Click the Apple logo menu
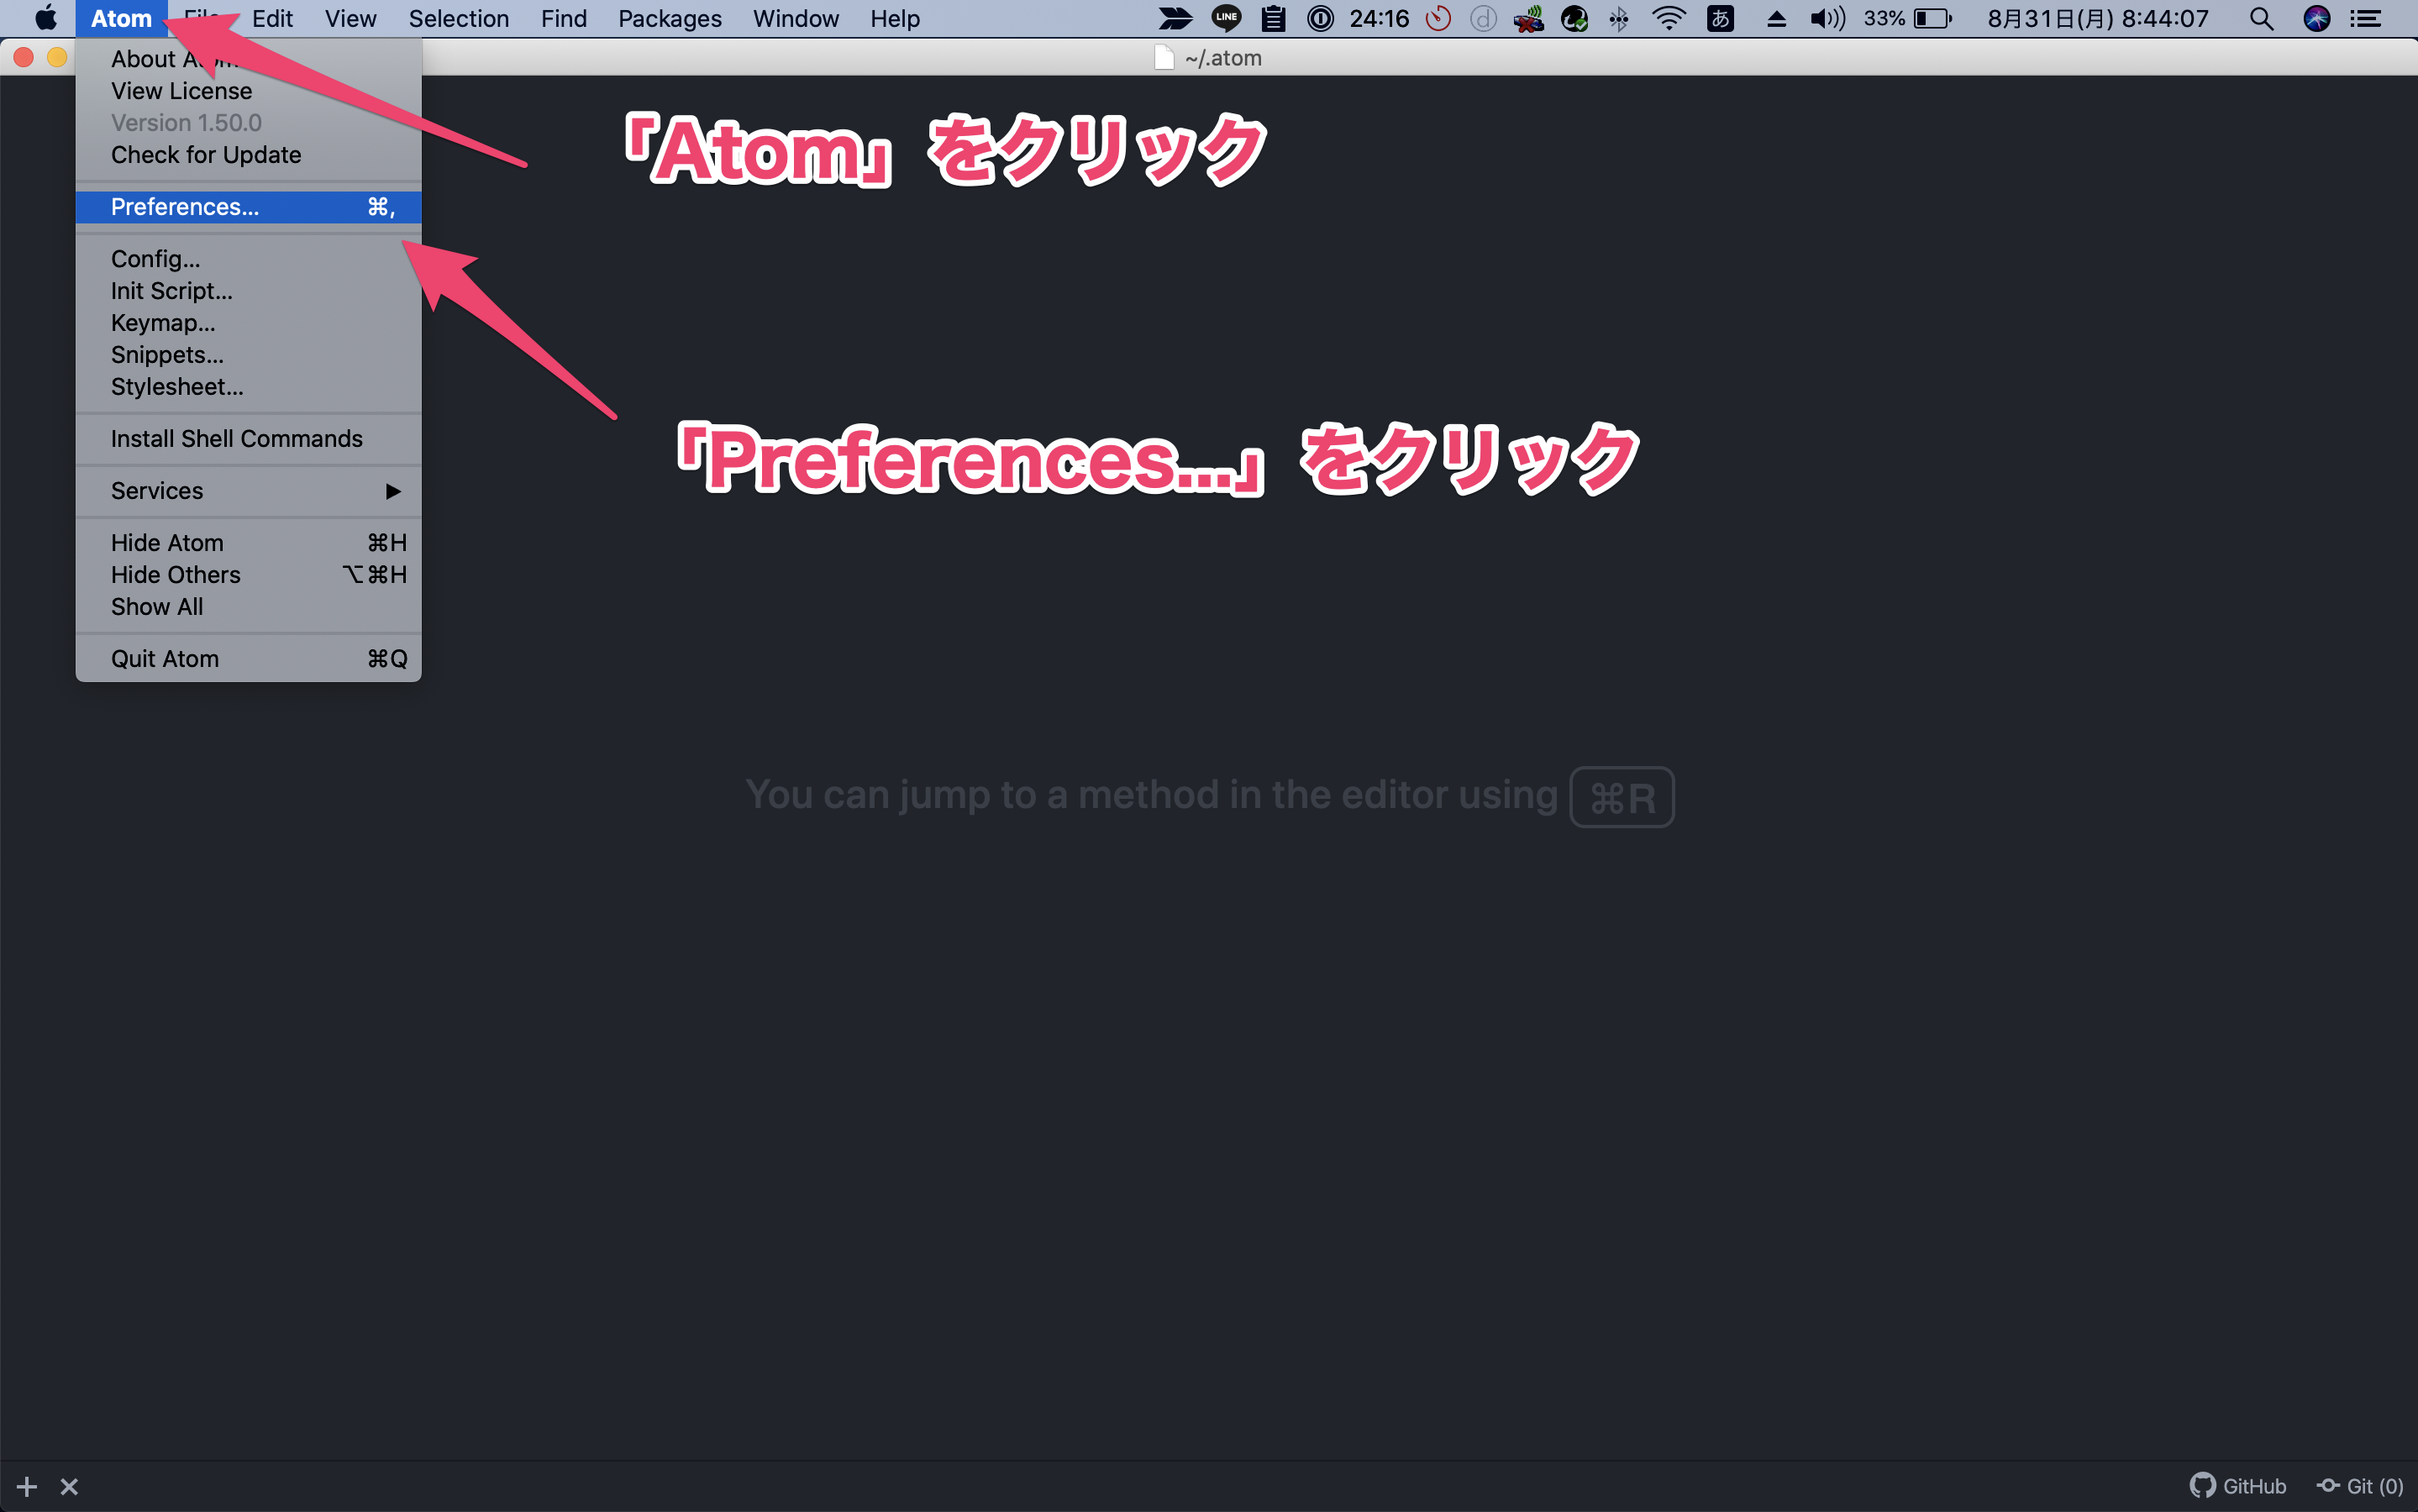This screenshot has width=2418, height=1512. [x=46, y=19]
